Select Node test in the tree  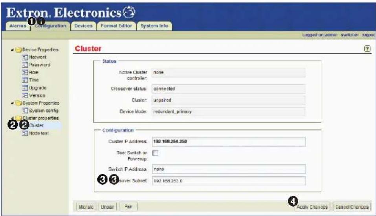pos(39,133)
